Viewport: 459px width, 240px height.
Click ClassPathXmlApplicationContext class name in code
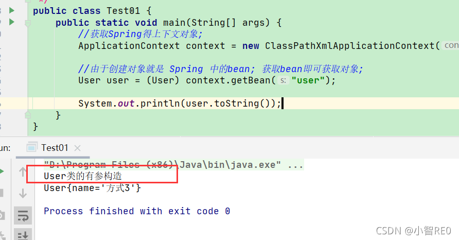[350, 46]
